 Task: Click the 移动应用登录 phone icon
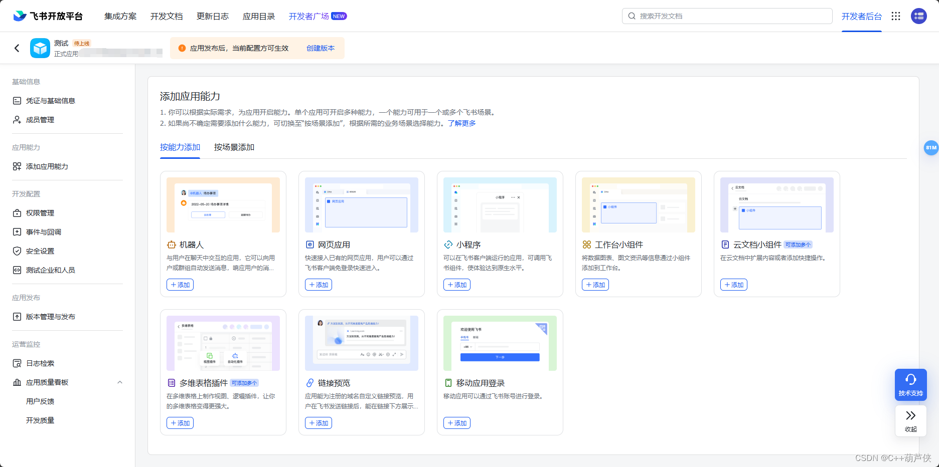point(448,383)
